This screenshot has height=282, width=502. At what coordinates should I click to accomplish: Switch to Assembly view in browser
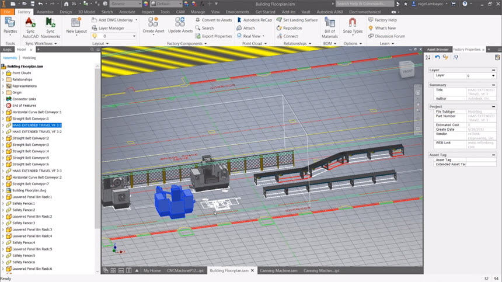point(10,58)
